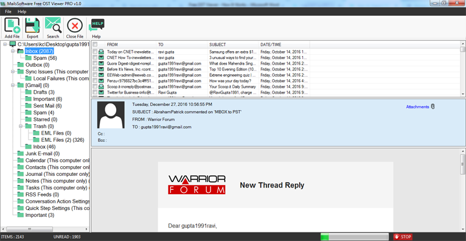
Task: Select the Local Failures folder
Action: [61, 79]
